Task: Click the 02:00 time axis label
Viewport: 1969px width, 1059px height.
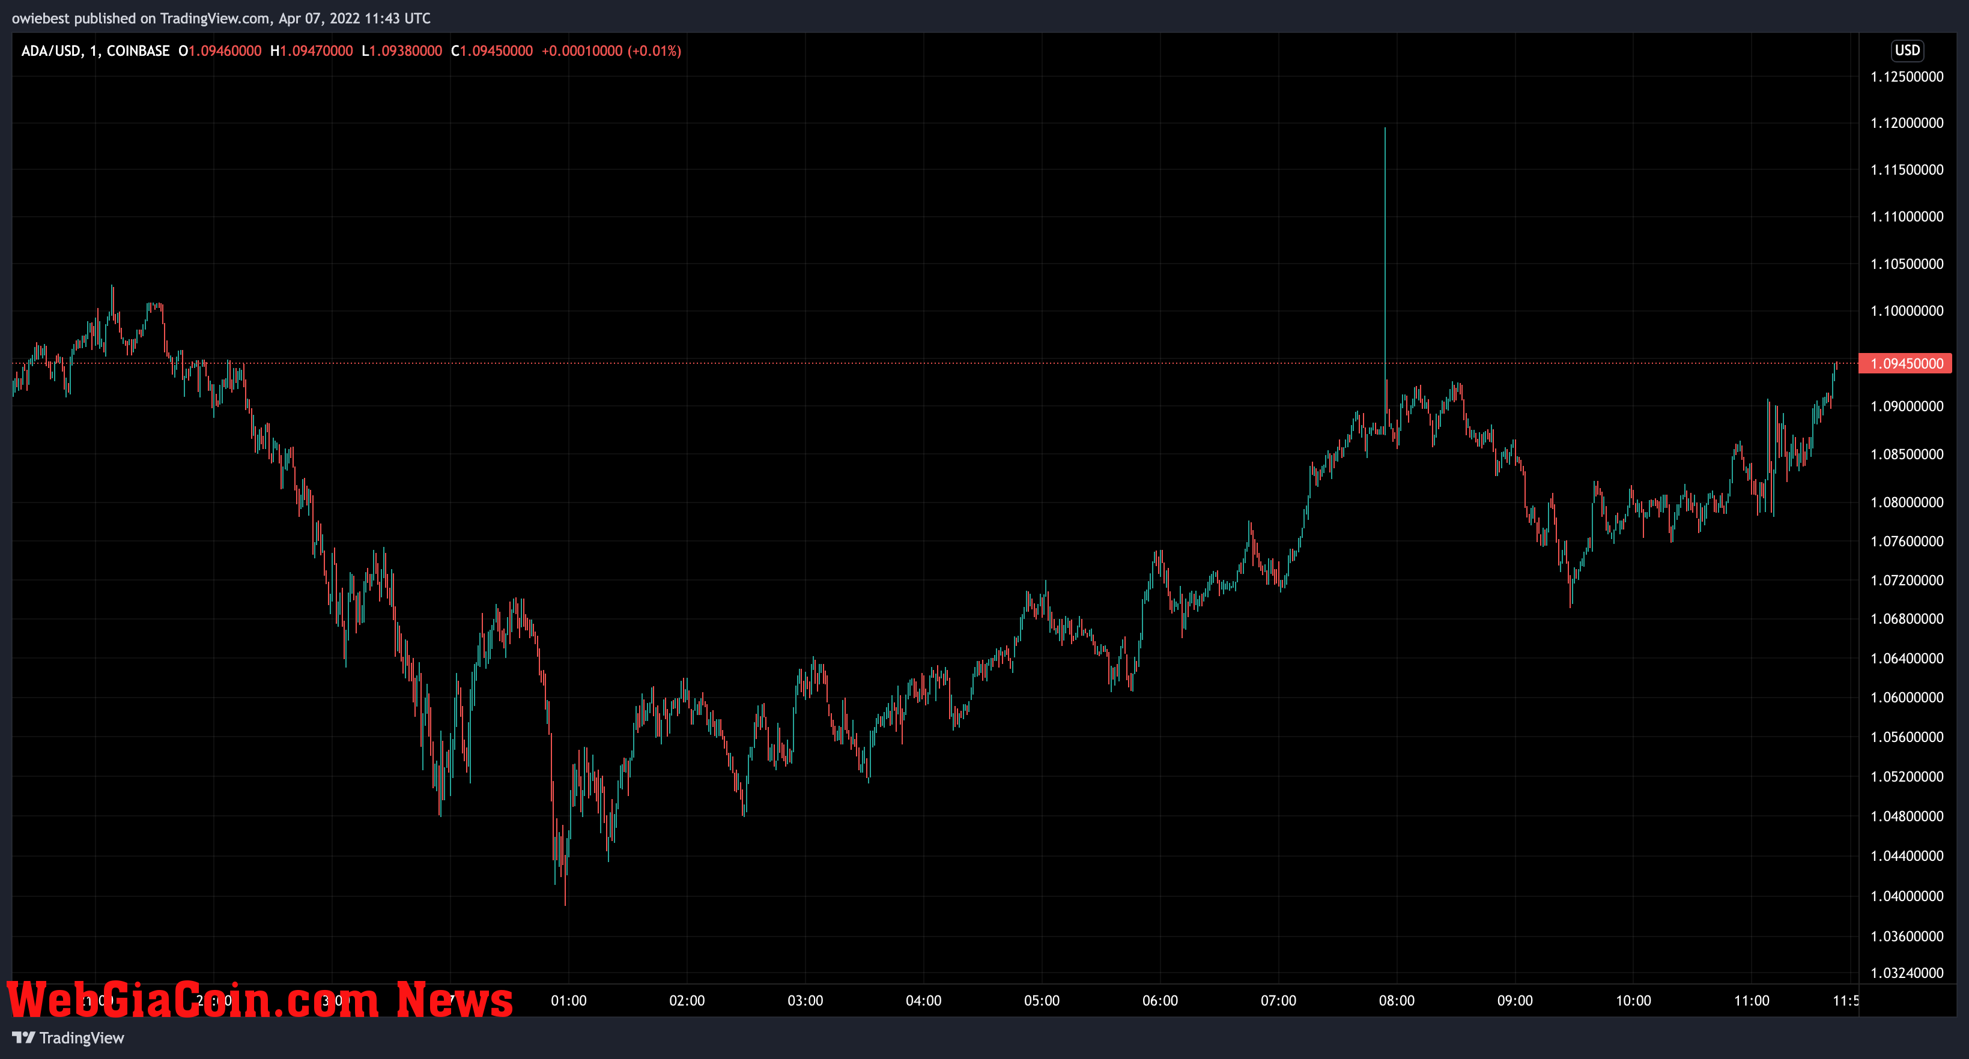Action: coord(687,1001)
